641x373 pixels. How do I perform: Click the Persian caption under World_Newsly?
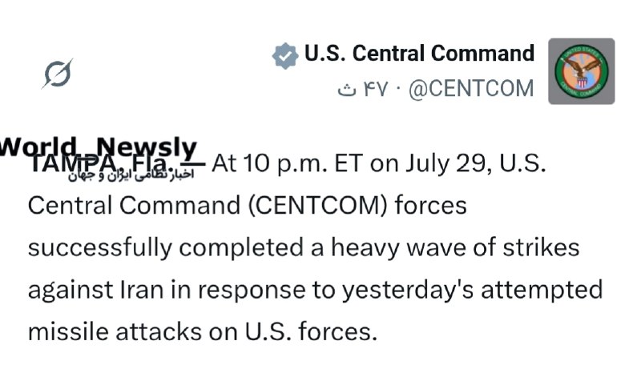click(131, 175)
